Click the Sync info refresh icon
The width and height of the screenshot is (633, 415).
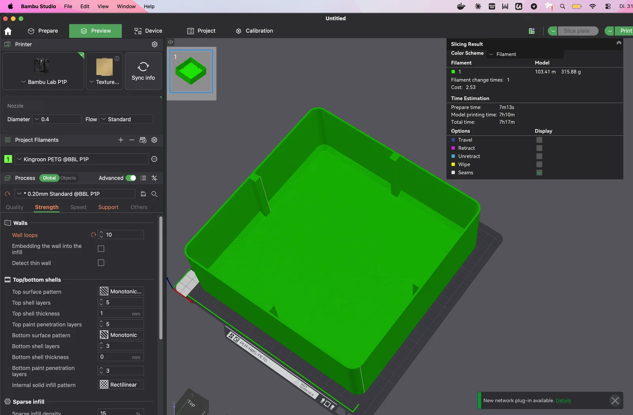143,66
